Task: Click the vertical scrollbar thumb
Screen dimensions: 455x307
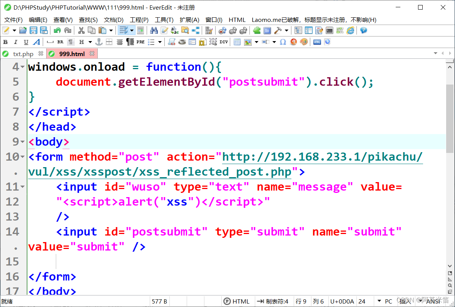Action: click(x=450, y=118)
